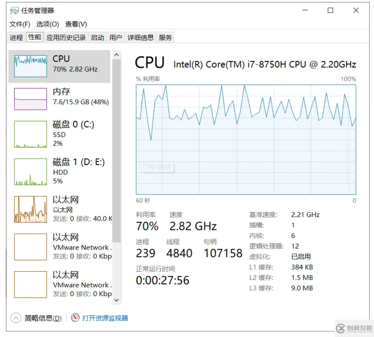
Task: Select the 内存 memory graph thumbnail
Action: pyautogui.click(x=30, y=99)
